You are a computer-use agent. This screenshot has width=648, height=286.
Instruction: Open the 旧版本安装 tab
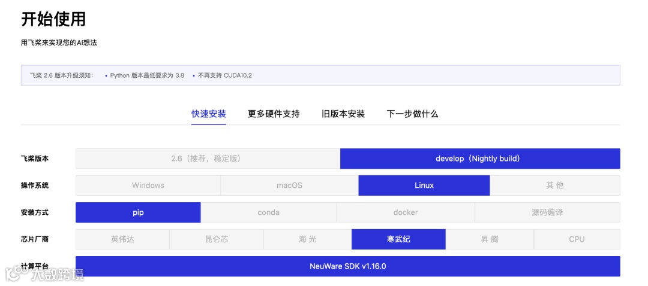pyautogui.click(x=343, y=114)
